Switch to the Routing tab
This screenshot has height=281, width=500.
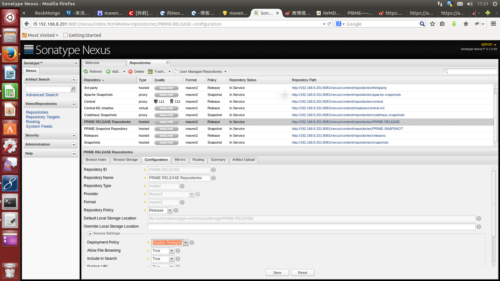pyautogui.click(x=198, y=160)
